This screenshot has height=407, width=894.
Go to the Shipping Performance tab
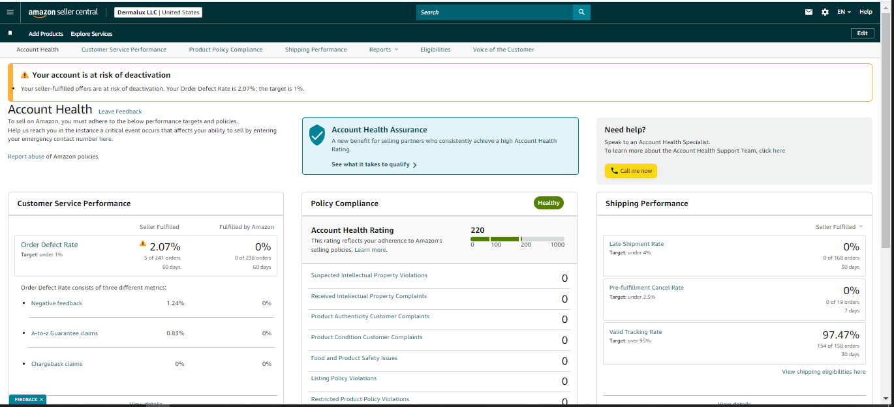coord(316,50)
